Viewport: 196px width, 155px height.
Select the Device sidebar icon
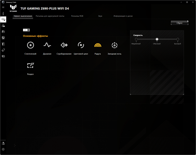3,19
